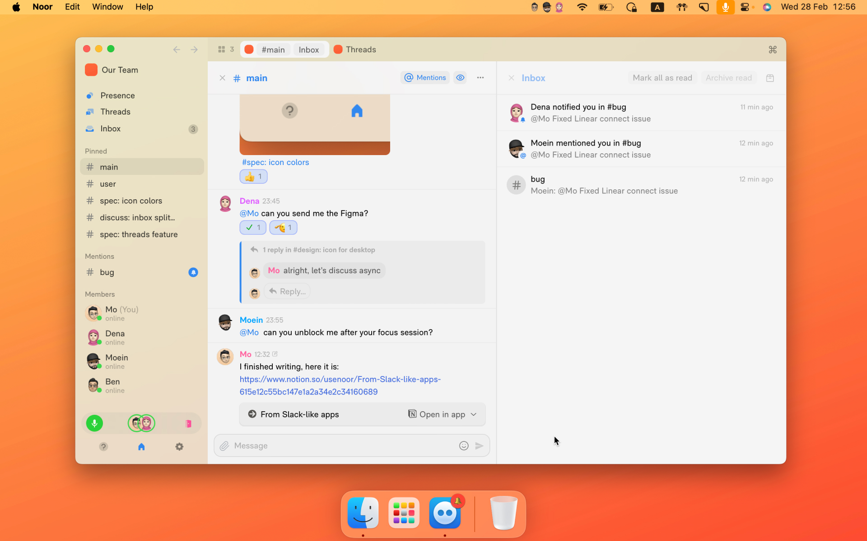
Task: Expand the Open in app dropdown chevron
Action: [474, 414]
